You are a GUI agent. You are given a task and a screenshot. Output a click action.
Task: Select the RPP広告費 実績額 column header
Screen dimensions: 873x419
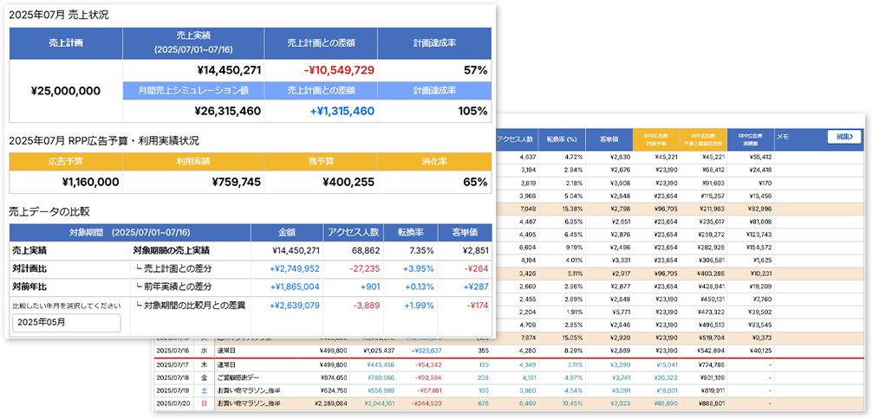749,138
